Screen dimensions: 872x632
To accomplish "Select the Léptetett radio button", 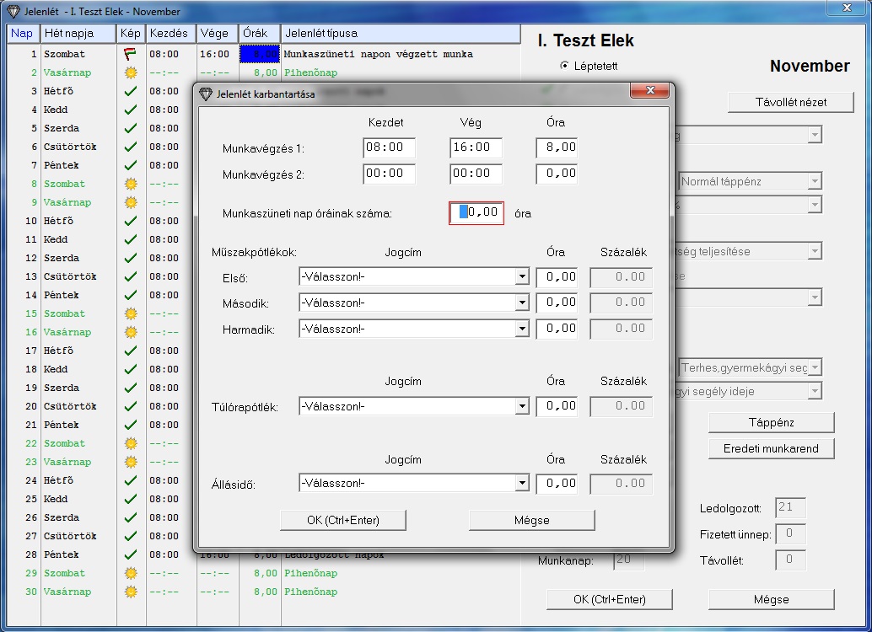I will point(564,66).
